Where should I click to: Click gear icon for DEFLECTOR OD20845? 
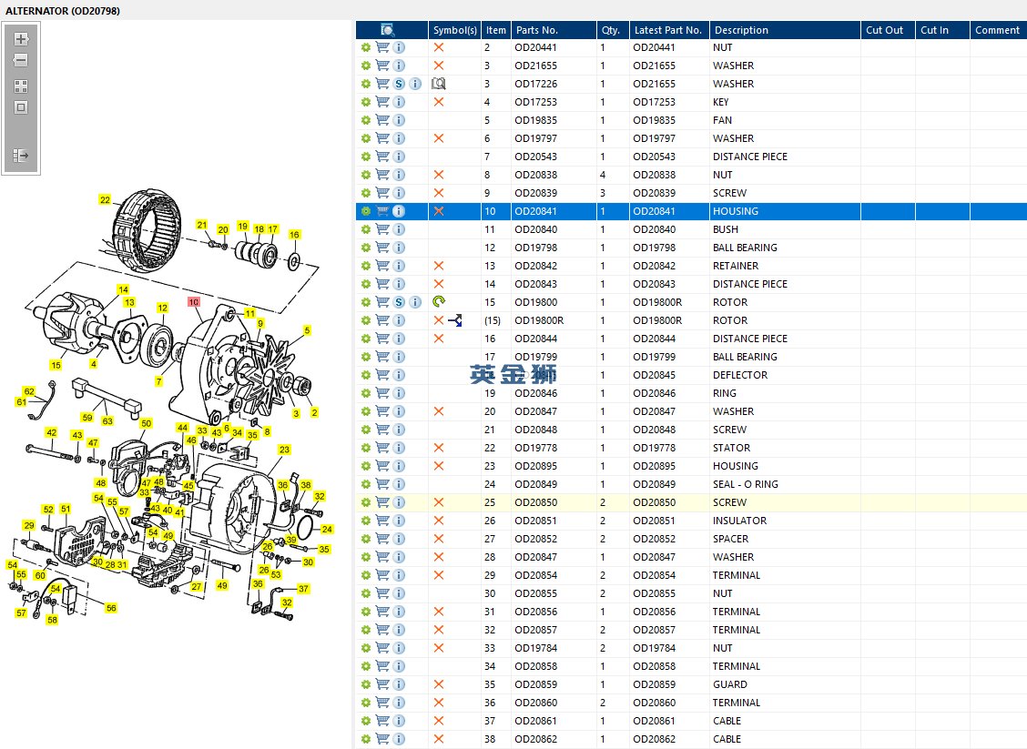365,375
